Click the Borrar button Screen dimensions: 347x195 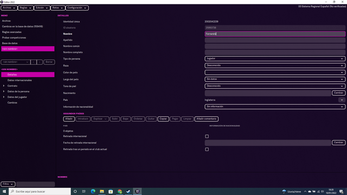(49, 62)
